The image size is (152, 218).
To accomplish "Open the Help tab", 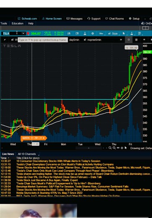I will pyautogui.click(x=31, y=23).
